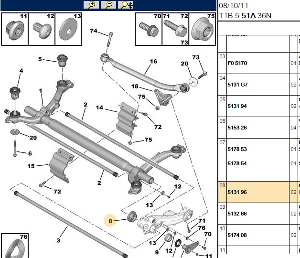Click part number 5178 54
Viewport: 300px width, 258px height.
[237, 163]
